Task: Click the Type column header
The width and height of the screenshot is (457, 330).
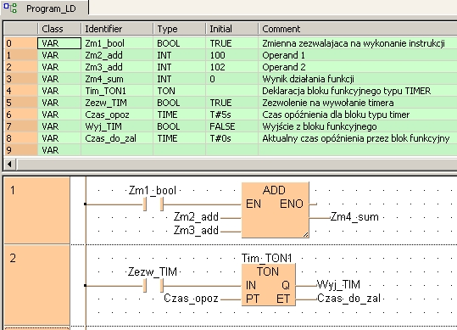Action: point(179,29)
